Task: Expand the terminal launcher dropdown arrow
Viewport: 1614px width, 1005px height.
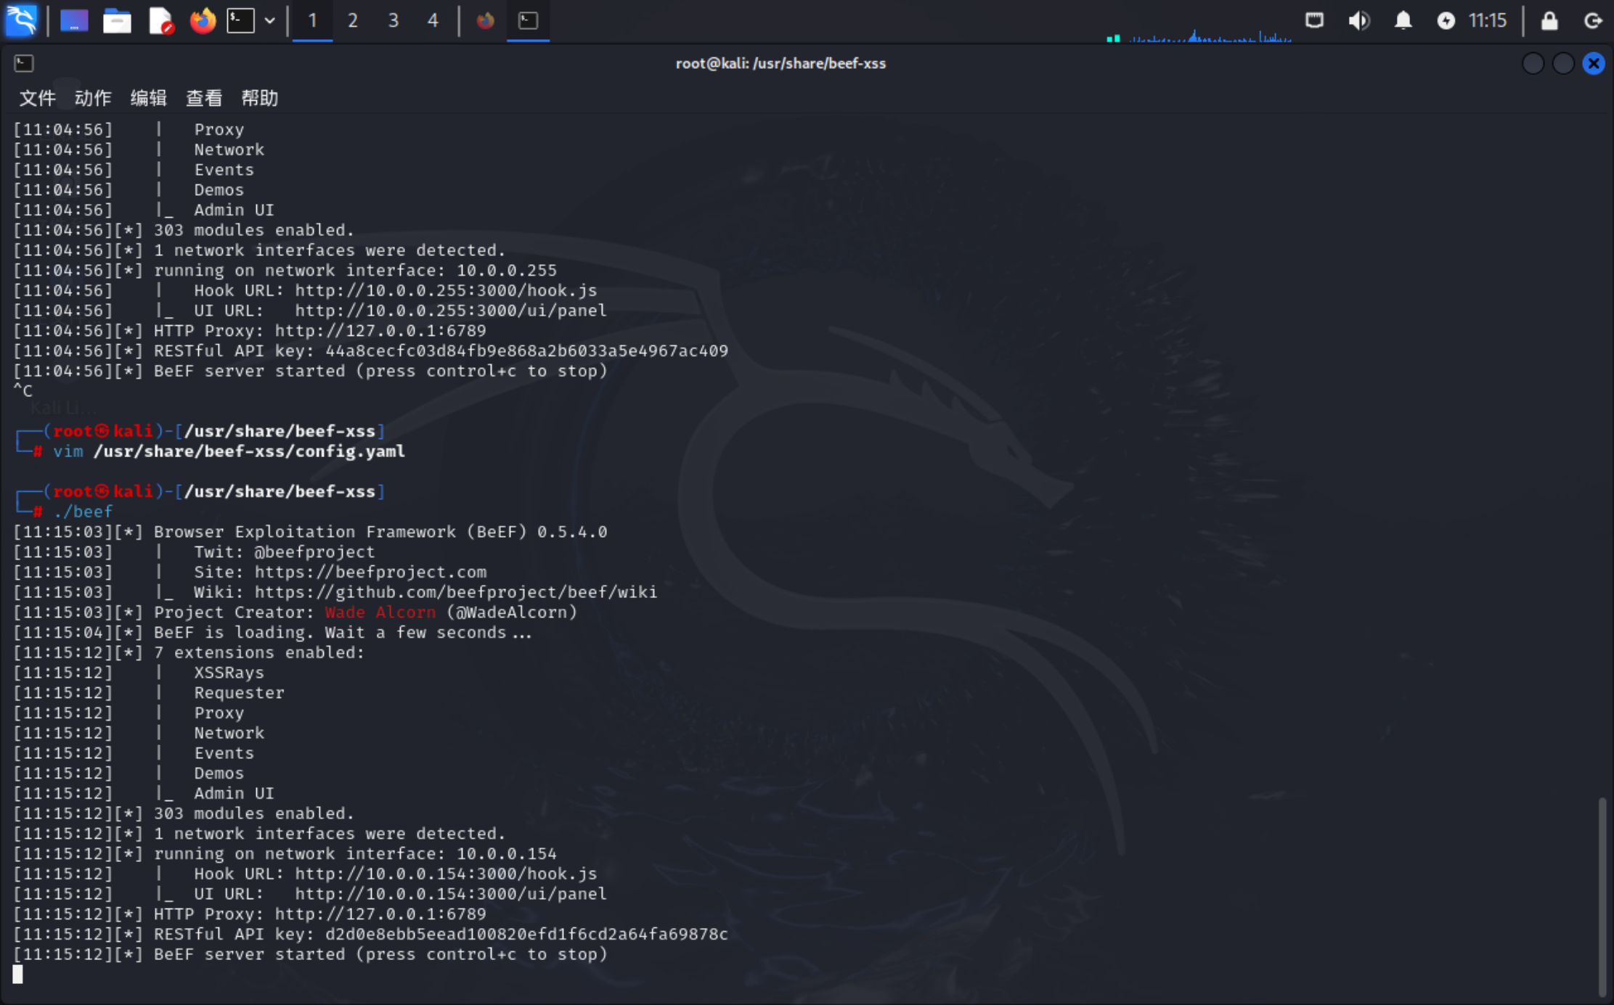Action: pyautogui.click(x=270, y=20)
